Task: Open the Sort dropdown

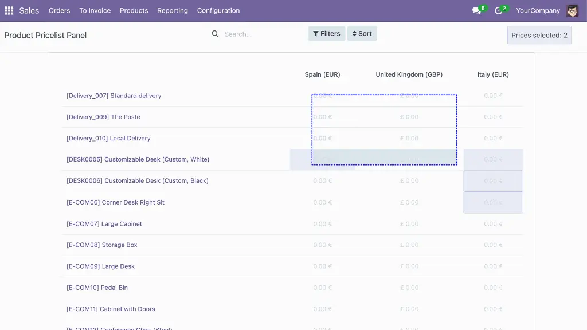Action: coord(362,34)
